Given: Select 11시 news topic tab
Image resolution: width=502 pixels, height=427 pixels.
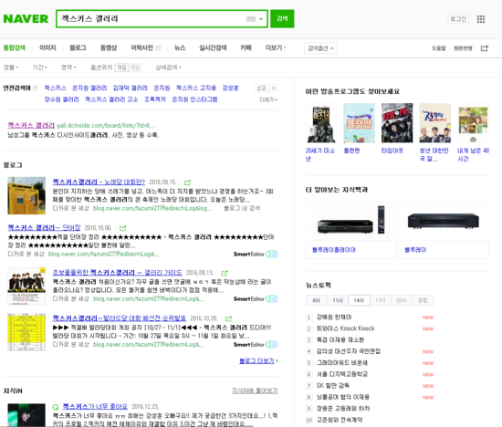Looking at the screenshot, I should click(338, 300).
